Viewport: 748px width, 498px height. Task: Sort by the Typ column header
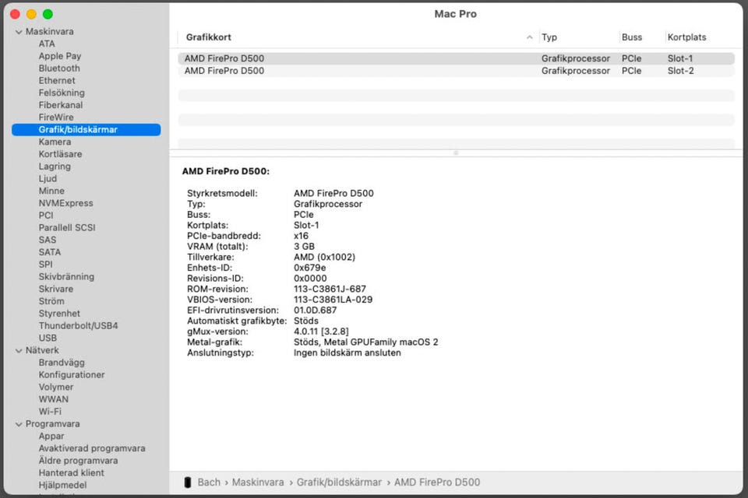(549, 37)
